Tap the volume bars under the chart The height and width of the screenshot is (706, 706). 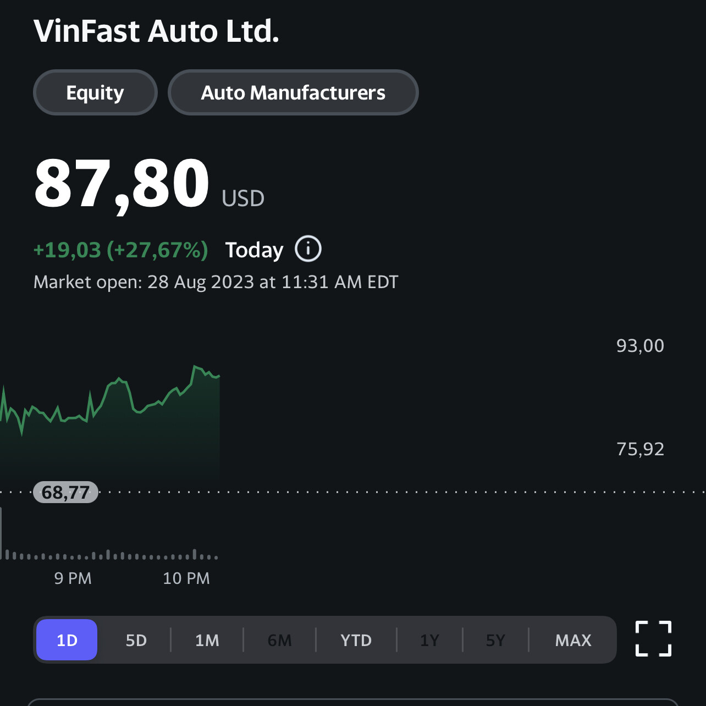click(110, 554)
